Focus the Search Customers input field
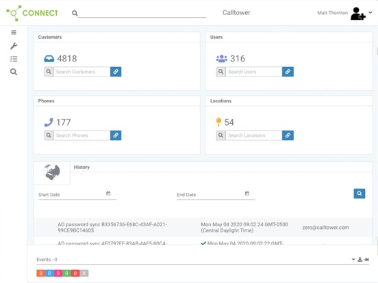Image resolution: width=378 pixels, height=283 pixels. click(82, 72)
